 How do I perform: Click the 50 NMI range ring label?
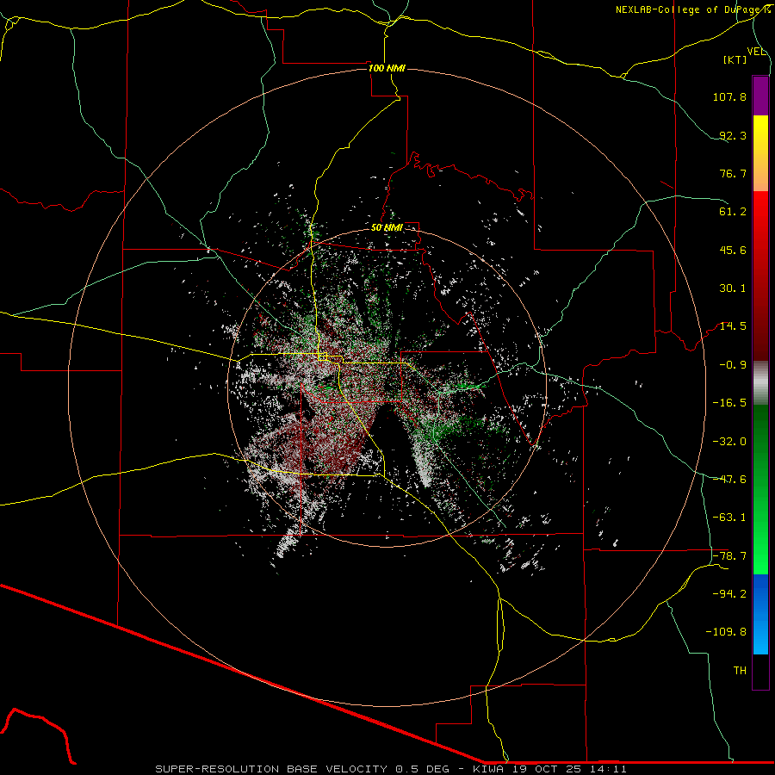[x=387, y=228]
